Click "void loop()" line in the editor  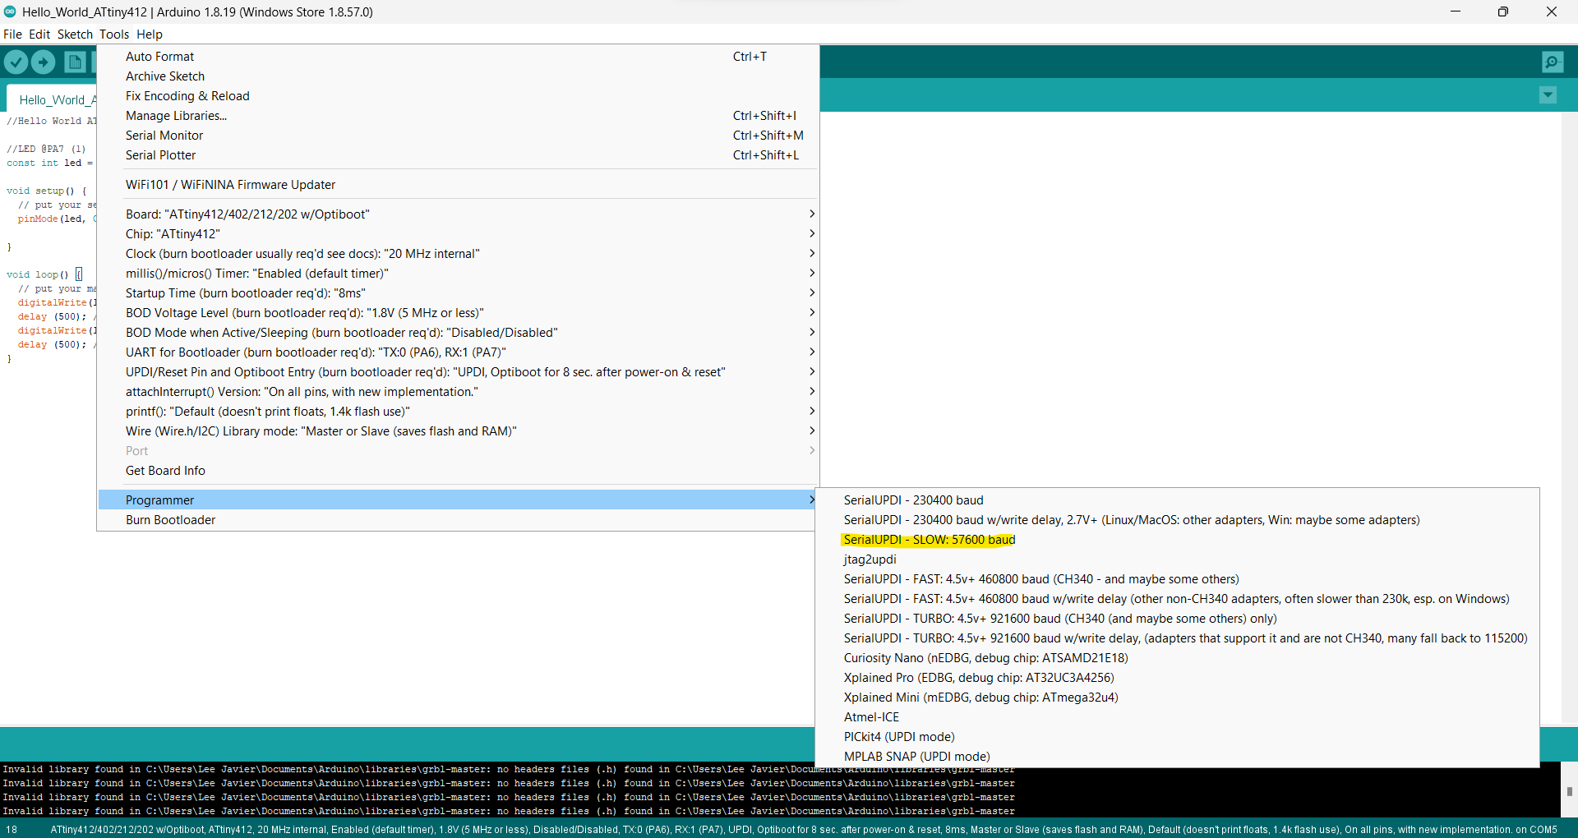coord(44,274)
